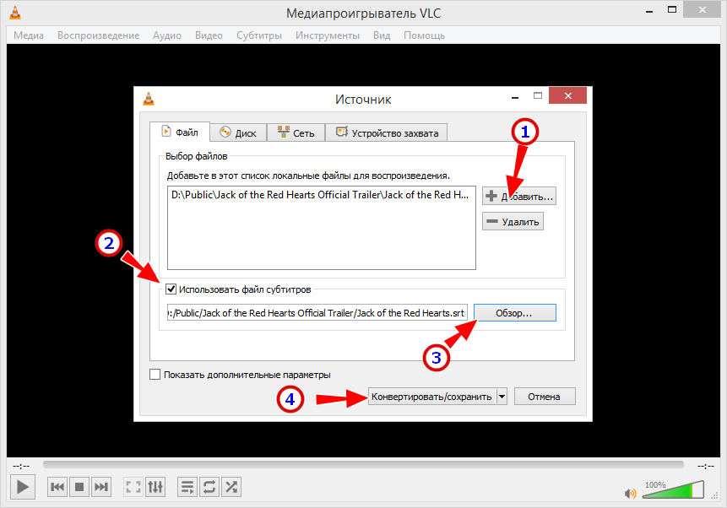727x508 pixels.
Task: Toggle the loop repeat icon
Action: pyautogui.click(x=209, y=487)
